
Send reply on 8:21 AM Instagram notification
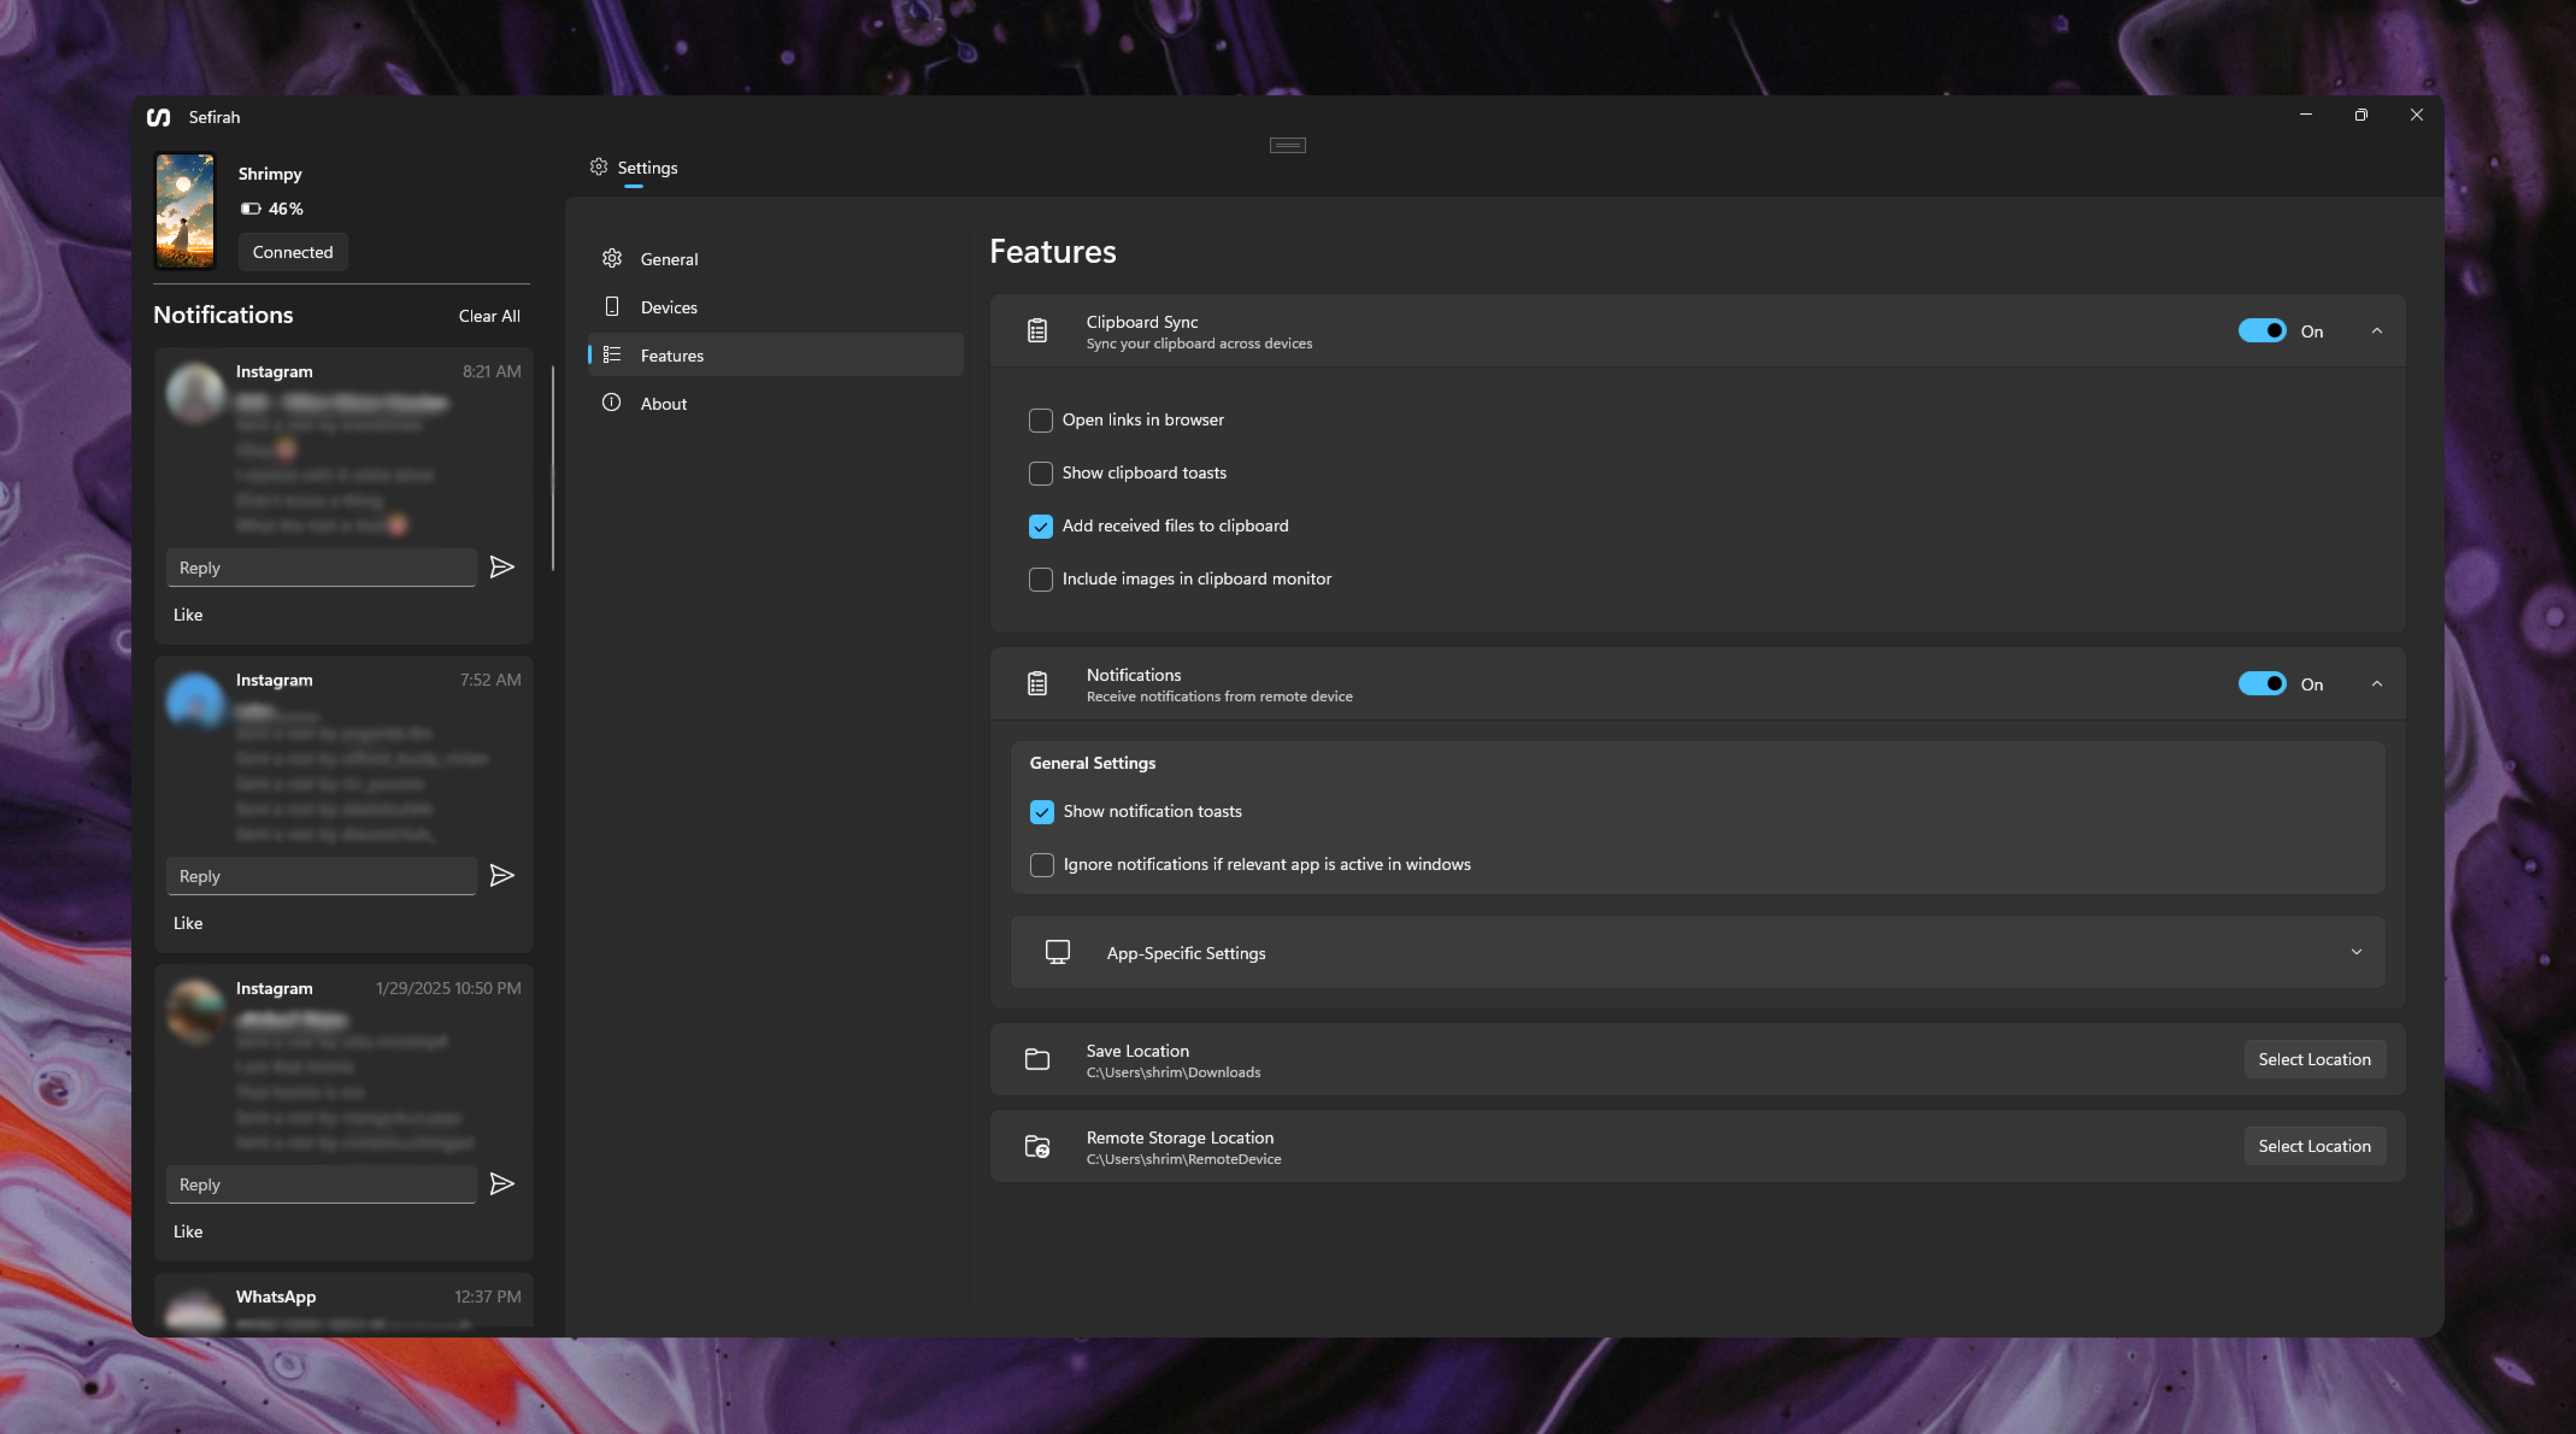[502, 567]
